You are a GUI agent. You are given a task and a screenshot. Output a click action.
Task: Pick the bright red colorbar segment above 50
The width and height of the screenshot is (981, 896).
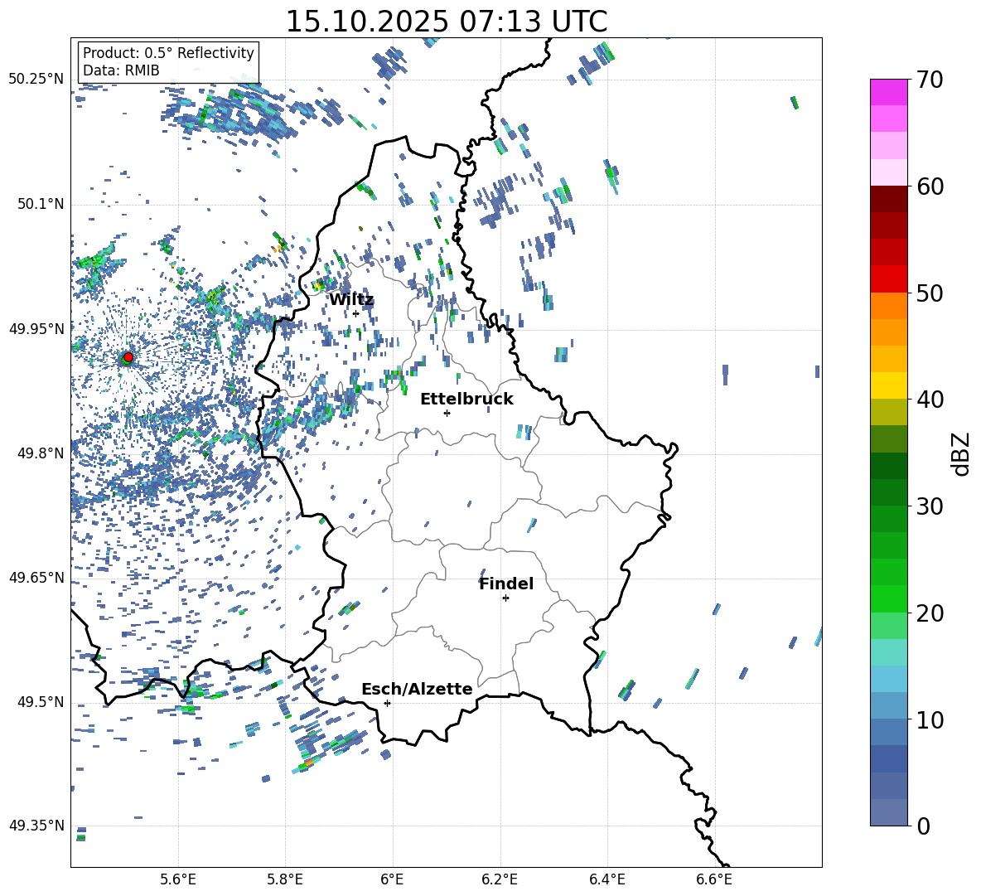[889, 279]
